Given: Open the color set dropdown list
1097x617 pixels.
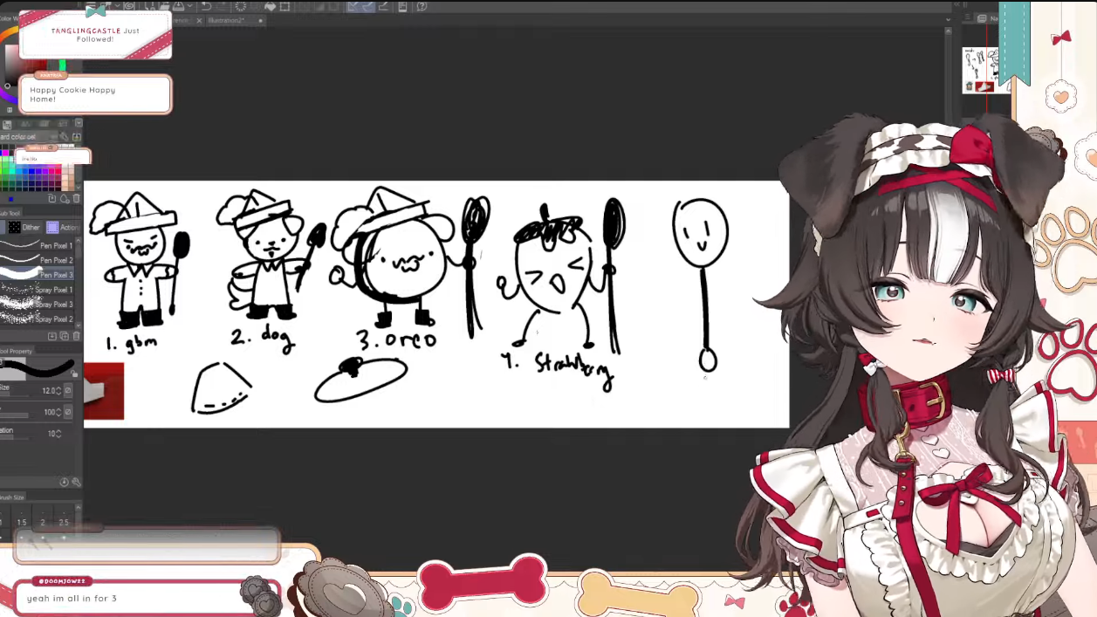Looking at the screenshot, I should click(31, 137).
